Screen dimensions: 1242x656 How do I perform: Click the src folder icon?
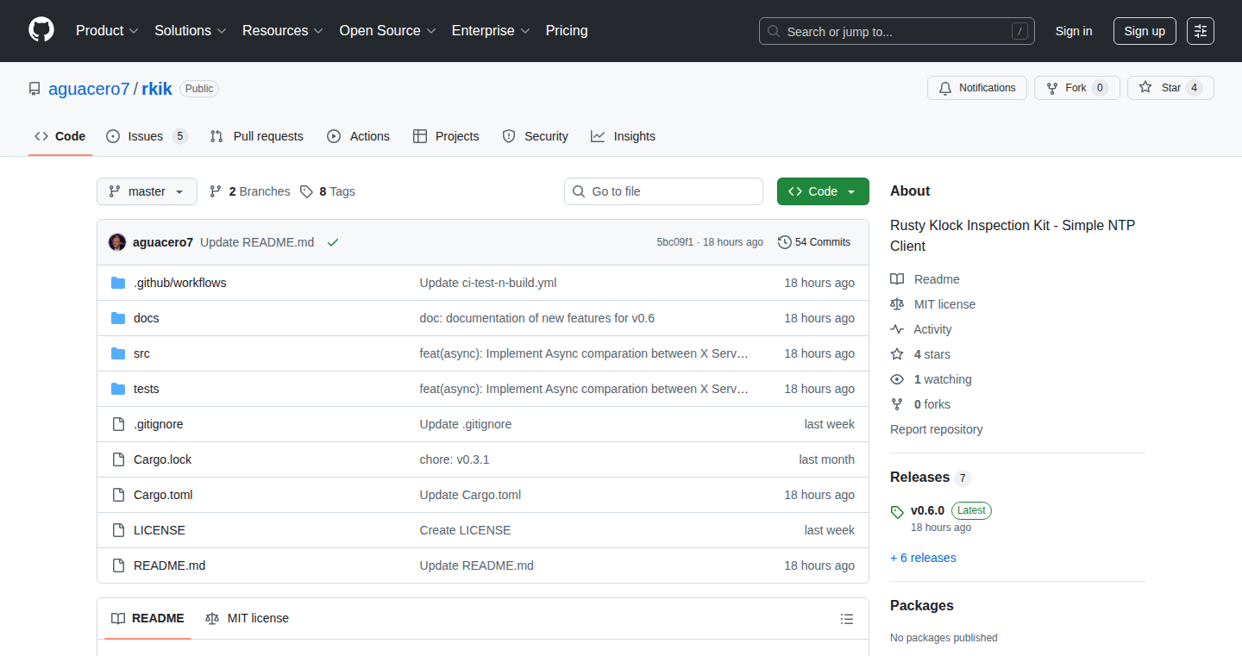point(118,353)
